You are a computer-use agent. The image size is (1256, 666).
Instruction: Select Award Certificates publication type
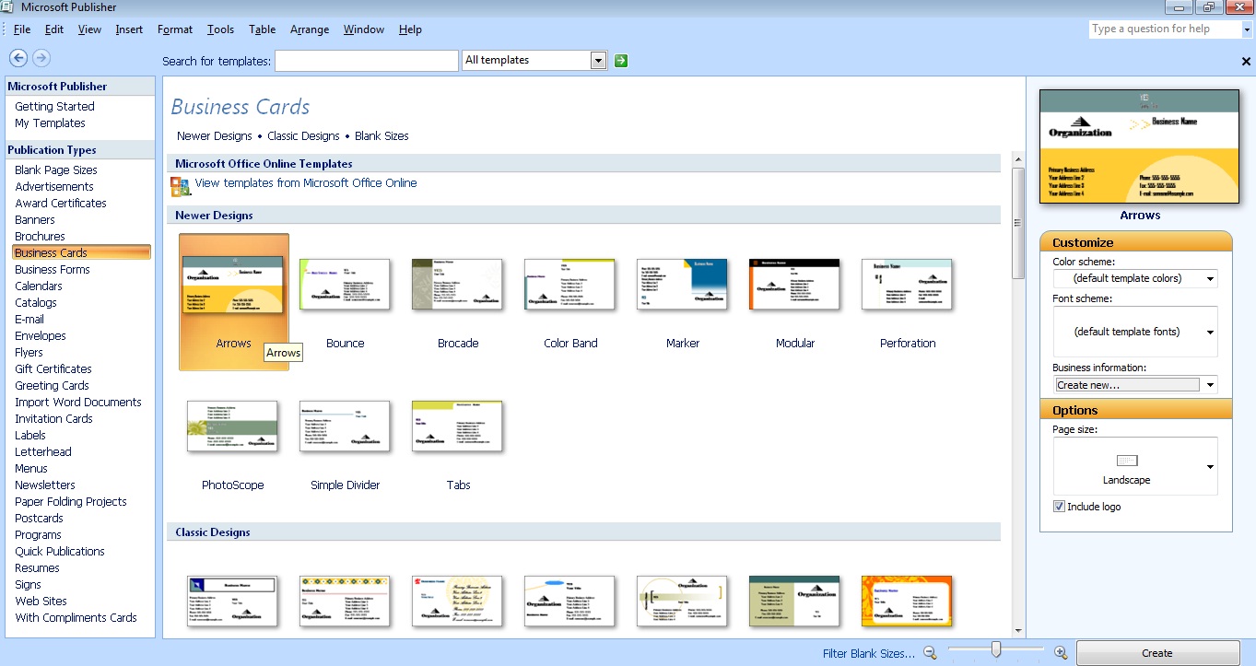(61, 204)
